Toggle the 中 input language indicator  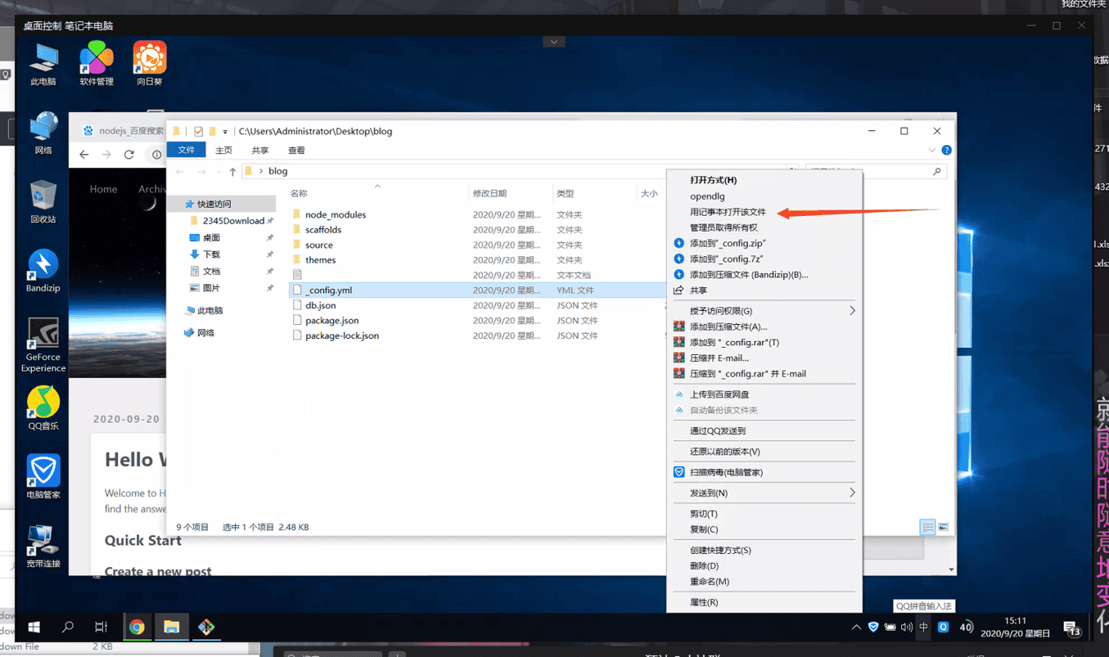[923, 628]
